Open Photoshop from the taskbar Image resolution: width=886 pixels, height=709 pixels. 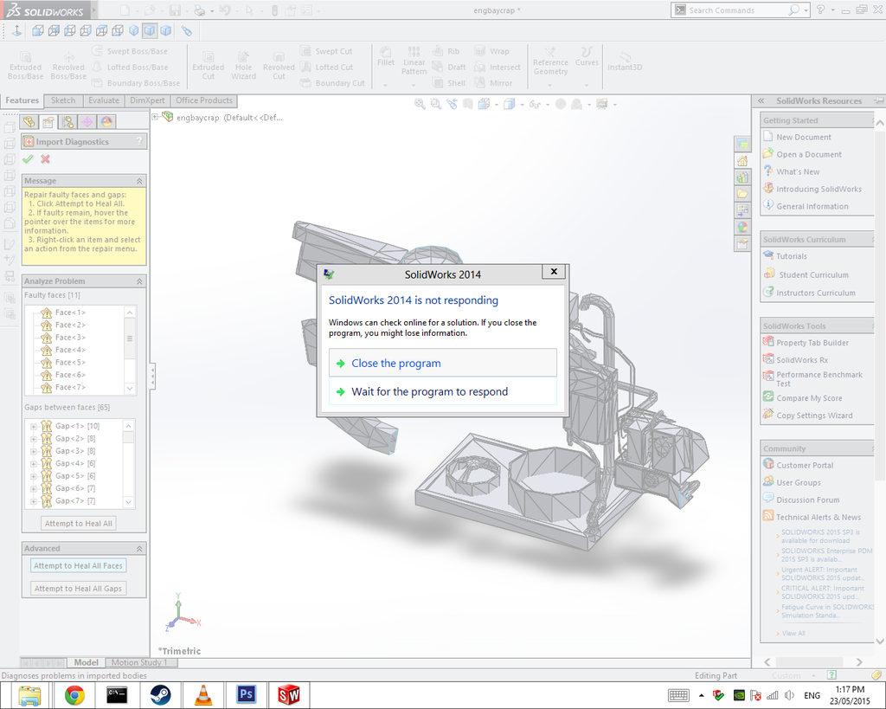(247, 695)
